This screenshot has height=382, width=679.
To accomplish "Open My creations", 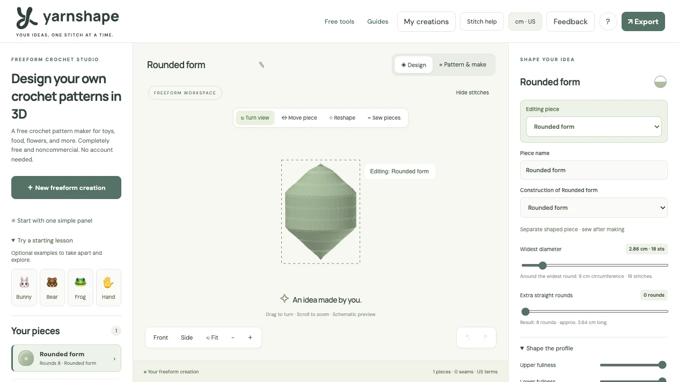I will tap(426, 21).
